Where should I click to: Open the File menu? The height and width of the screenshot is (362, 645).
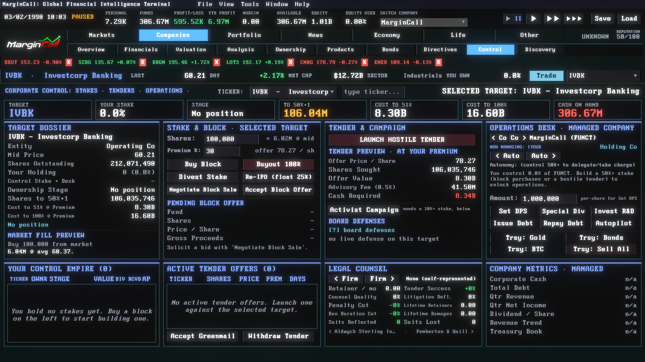click(205, 4)
